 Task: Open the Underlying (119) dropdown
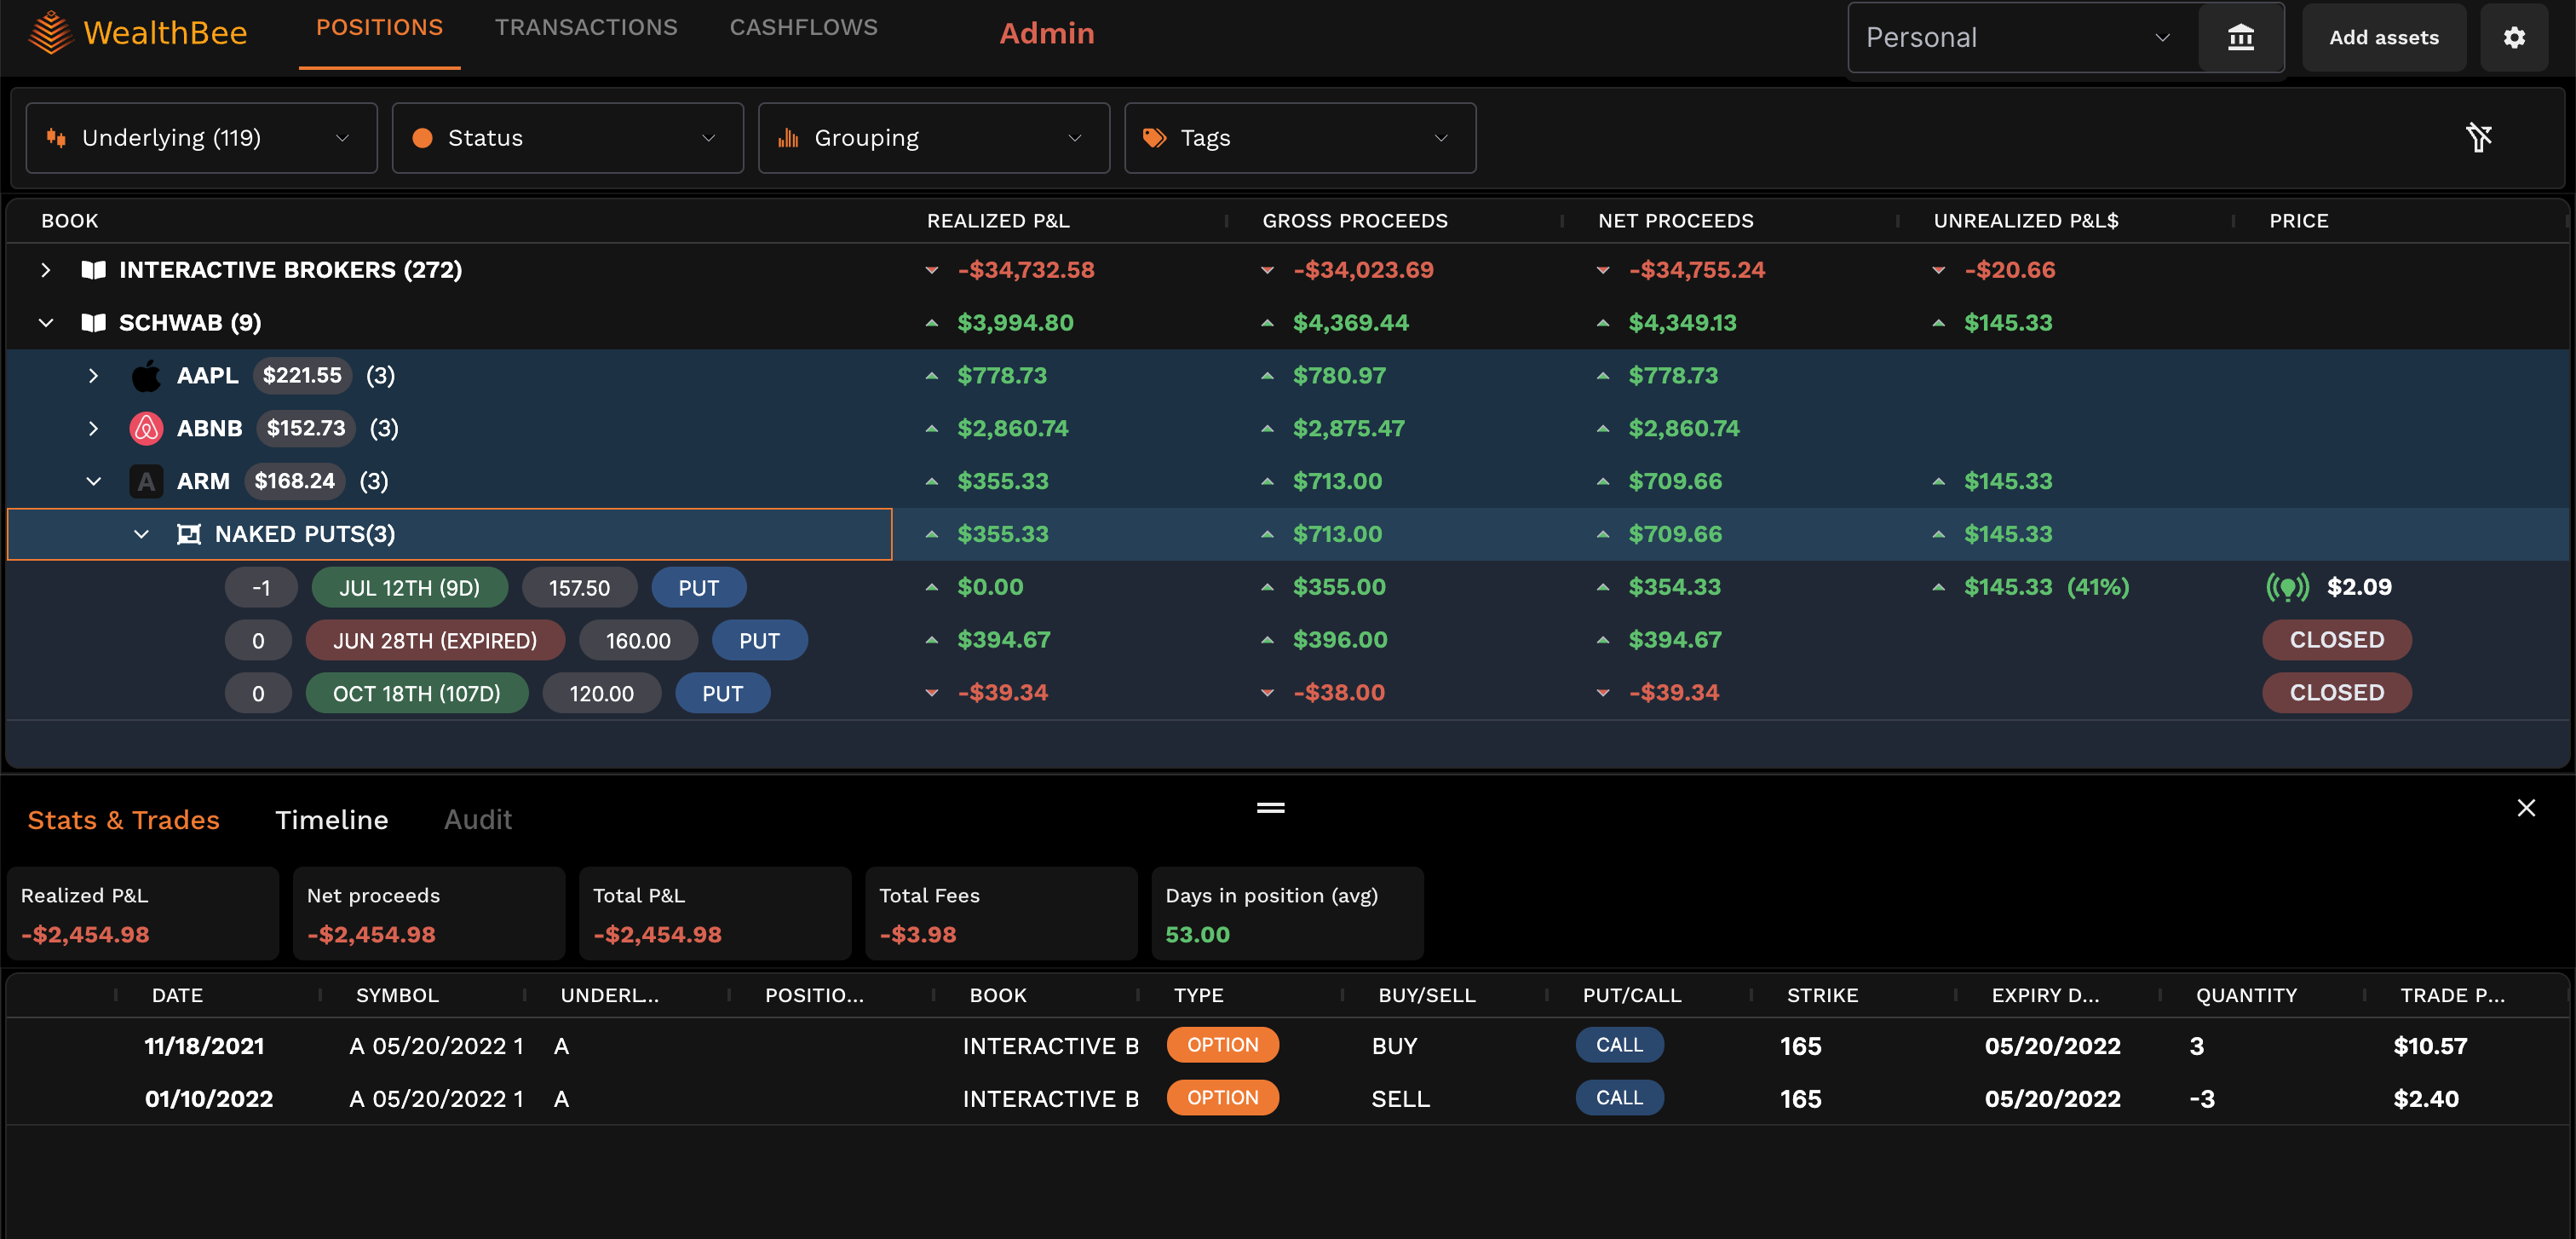(201, 138)
